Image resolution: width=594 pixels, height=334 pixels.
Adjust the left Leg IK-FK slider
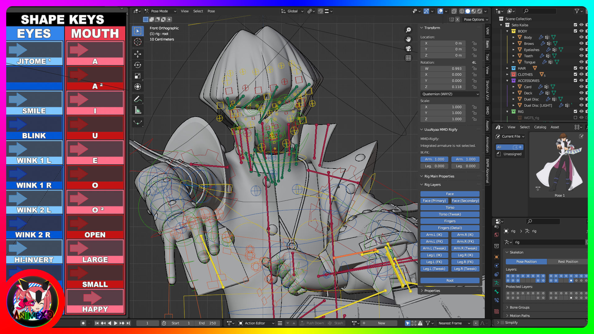tap(434, 166)
